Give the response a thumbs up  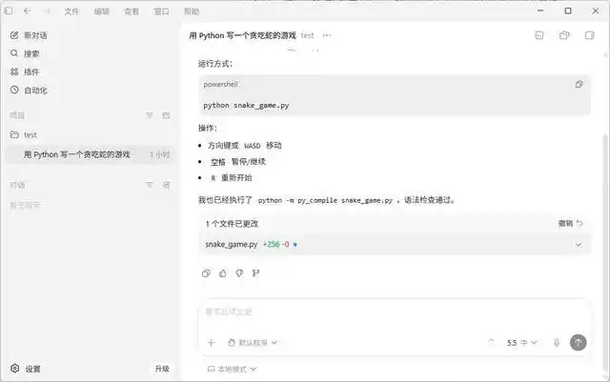point(222,273)
